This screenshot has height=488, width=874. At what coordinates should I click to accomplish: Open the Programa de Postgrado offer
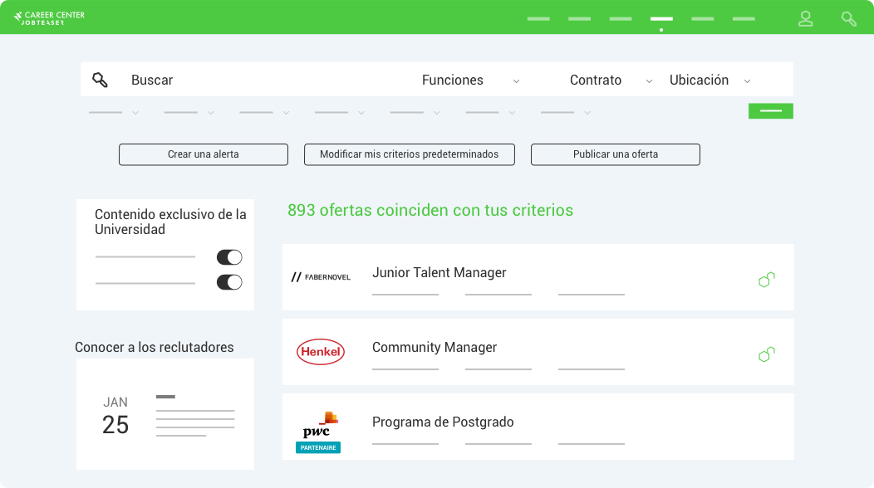point(538,426)
